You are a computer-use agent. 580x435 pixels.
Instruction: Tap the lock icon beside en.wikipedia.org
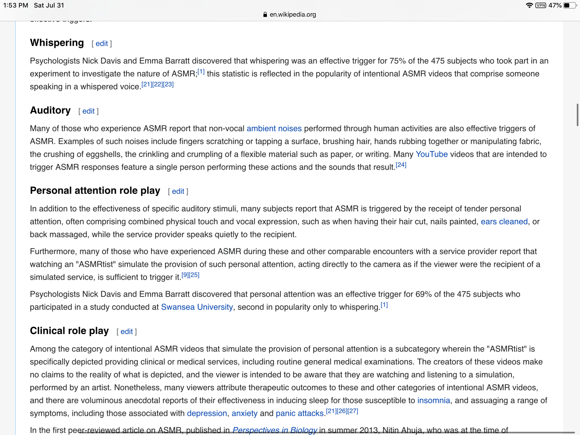(x=265, y=15)
